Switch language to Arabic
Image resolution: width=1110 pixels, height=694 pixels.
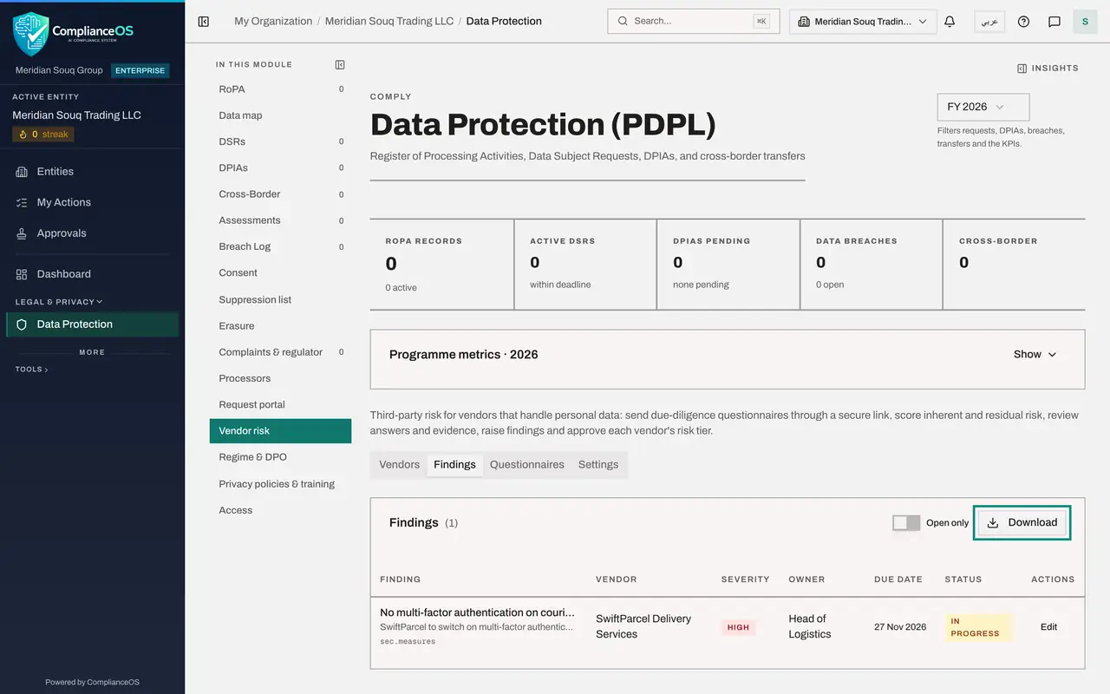click(989, 22)
